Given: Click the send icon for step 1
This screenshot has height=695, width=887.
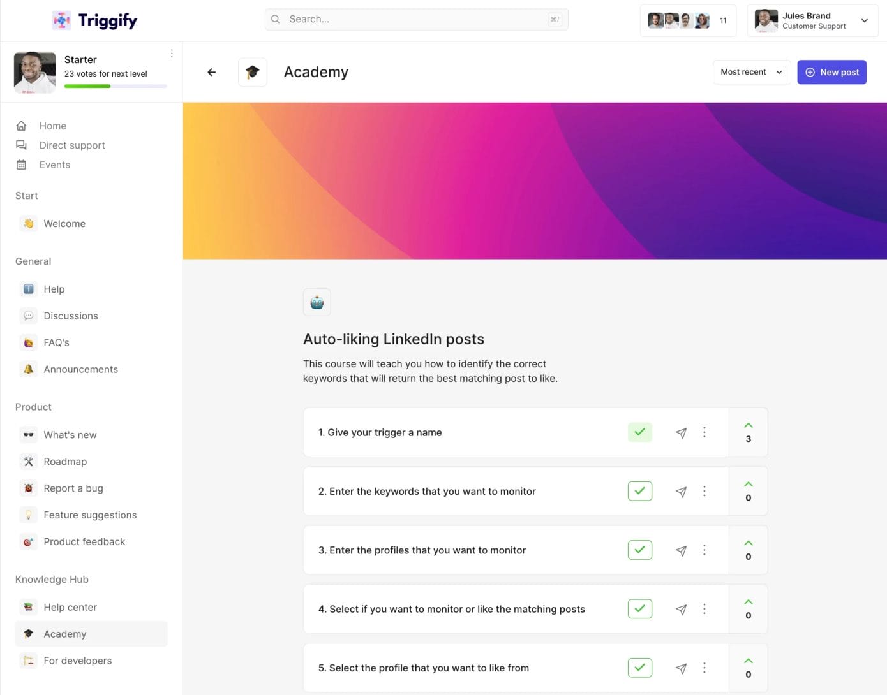Looking at the screenshot, I should [681, 433].
